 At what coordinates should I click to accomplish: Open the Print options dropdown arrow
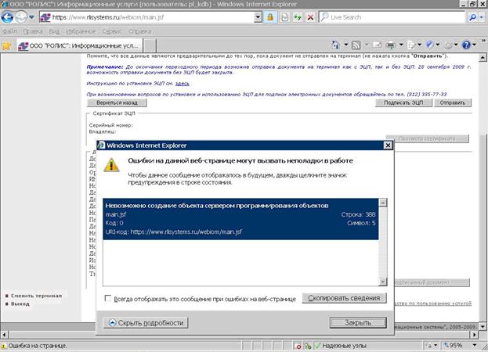(401, 45)
